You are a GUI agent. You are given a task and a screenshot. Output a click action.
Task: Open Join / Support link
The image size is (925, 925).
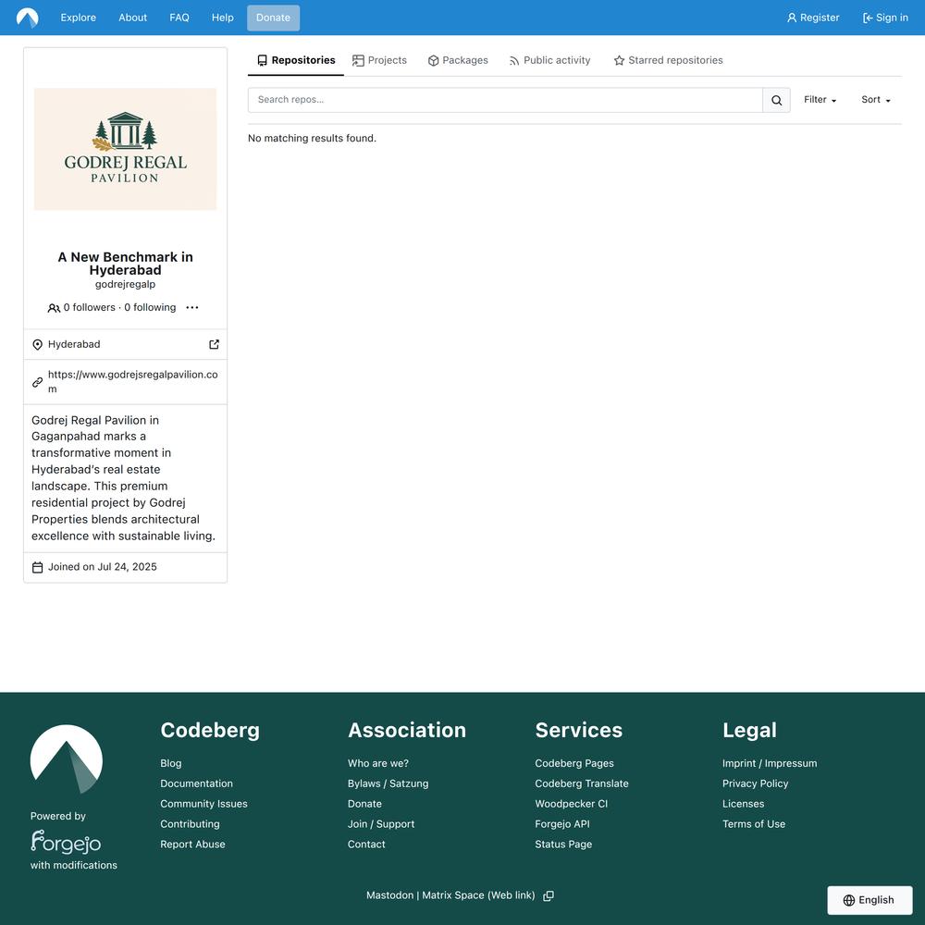point(381,824)
